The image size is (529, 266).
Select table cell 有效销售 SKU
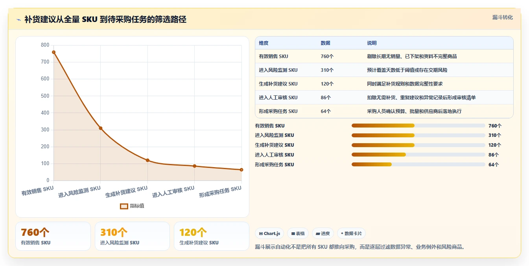tap(273, 56)
